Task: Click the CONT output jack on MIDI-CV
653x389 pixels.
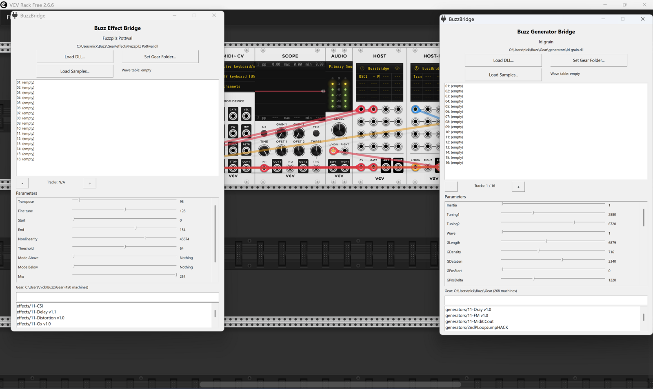Action: 246,168
